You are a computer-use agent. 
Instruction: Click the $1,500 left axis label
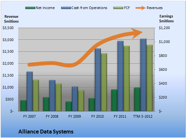click(8, 75)
